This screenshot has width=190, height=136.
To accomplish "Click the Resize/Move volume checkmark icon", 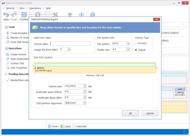I will [x=8, y=80].
